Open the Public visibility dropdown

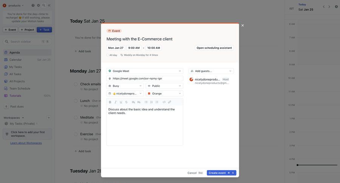[164, 86]
